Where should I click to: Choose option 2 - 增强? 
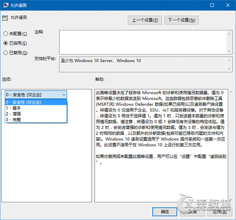pos(36,114)
